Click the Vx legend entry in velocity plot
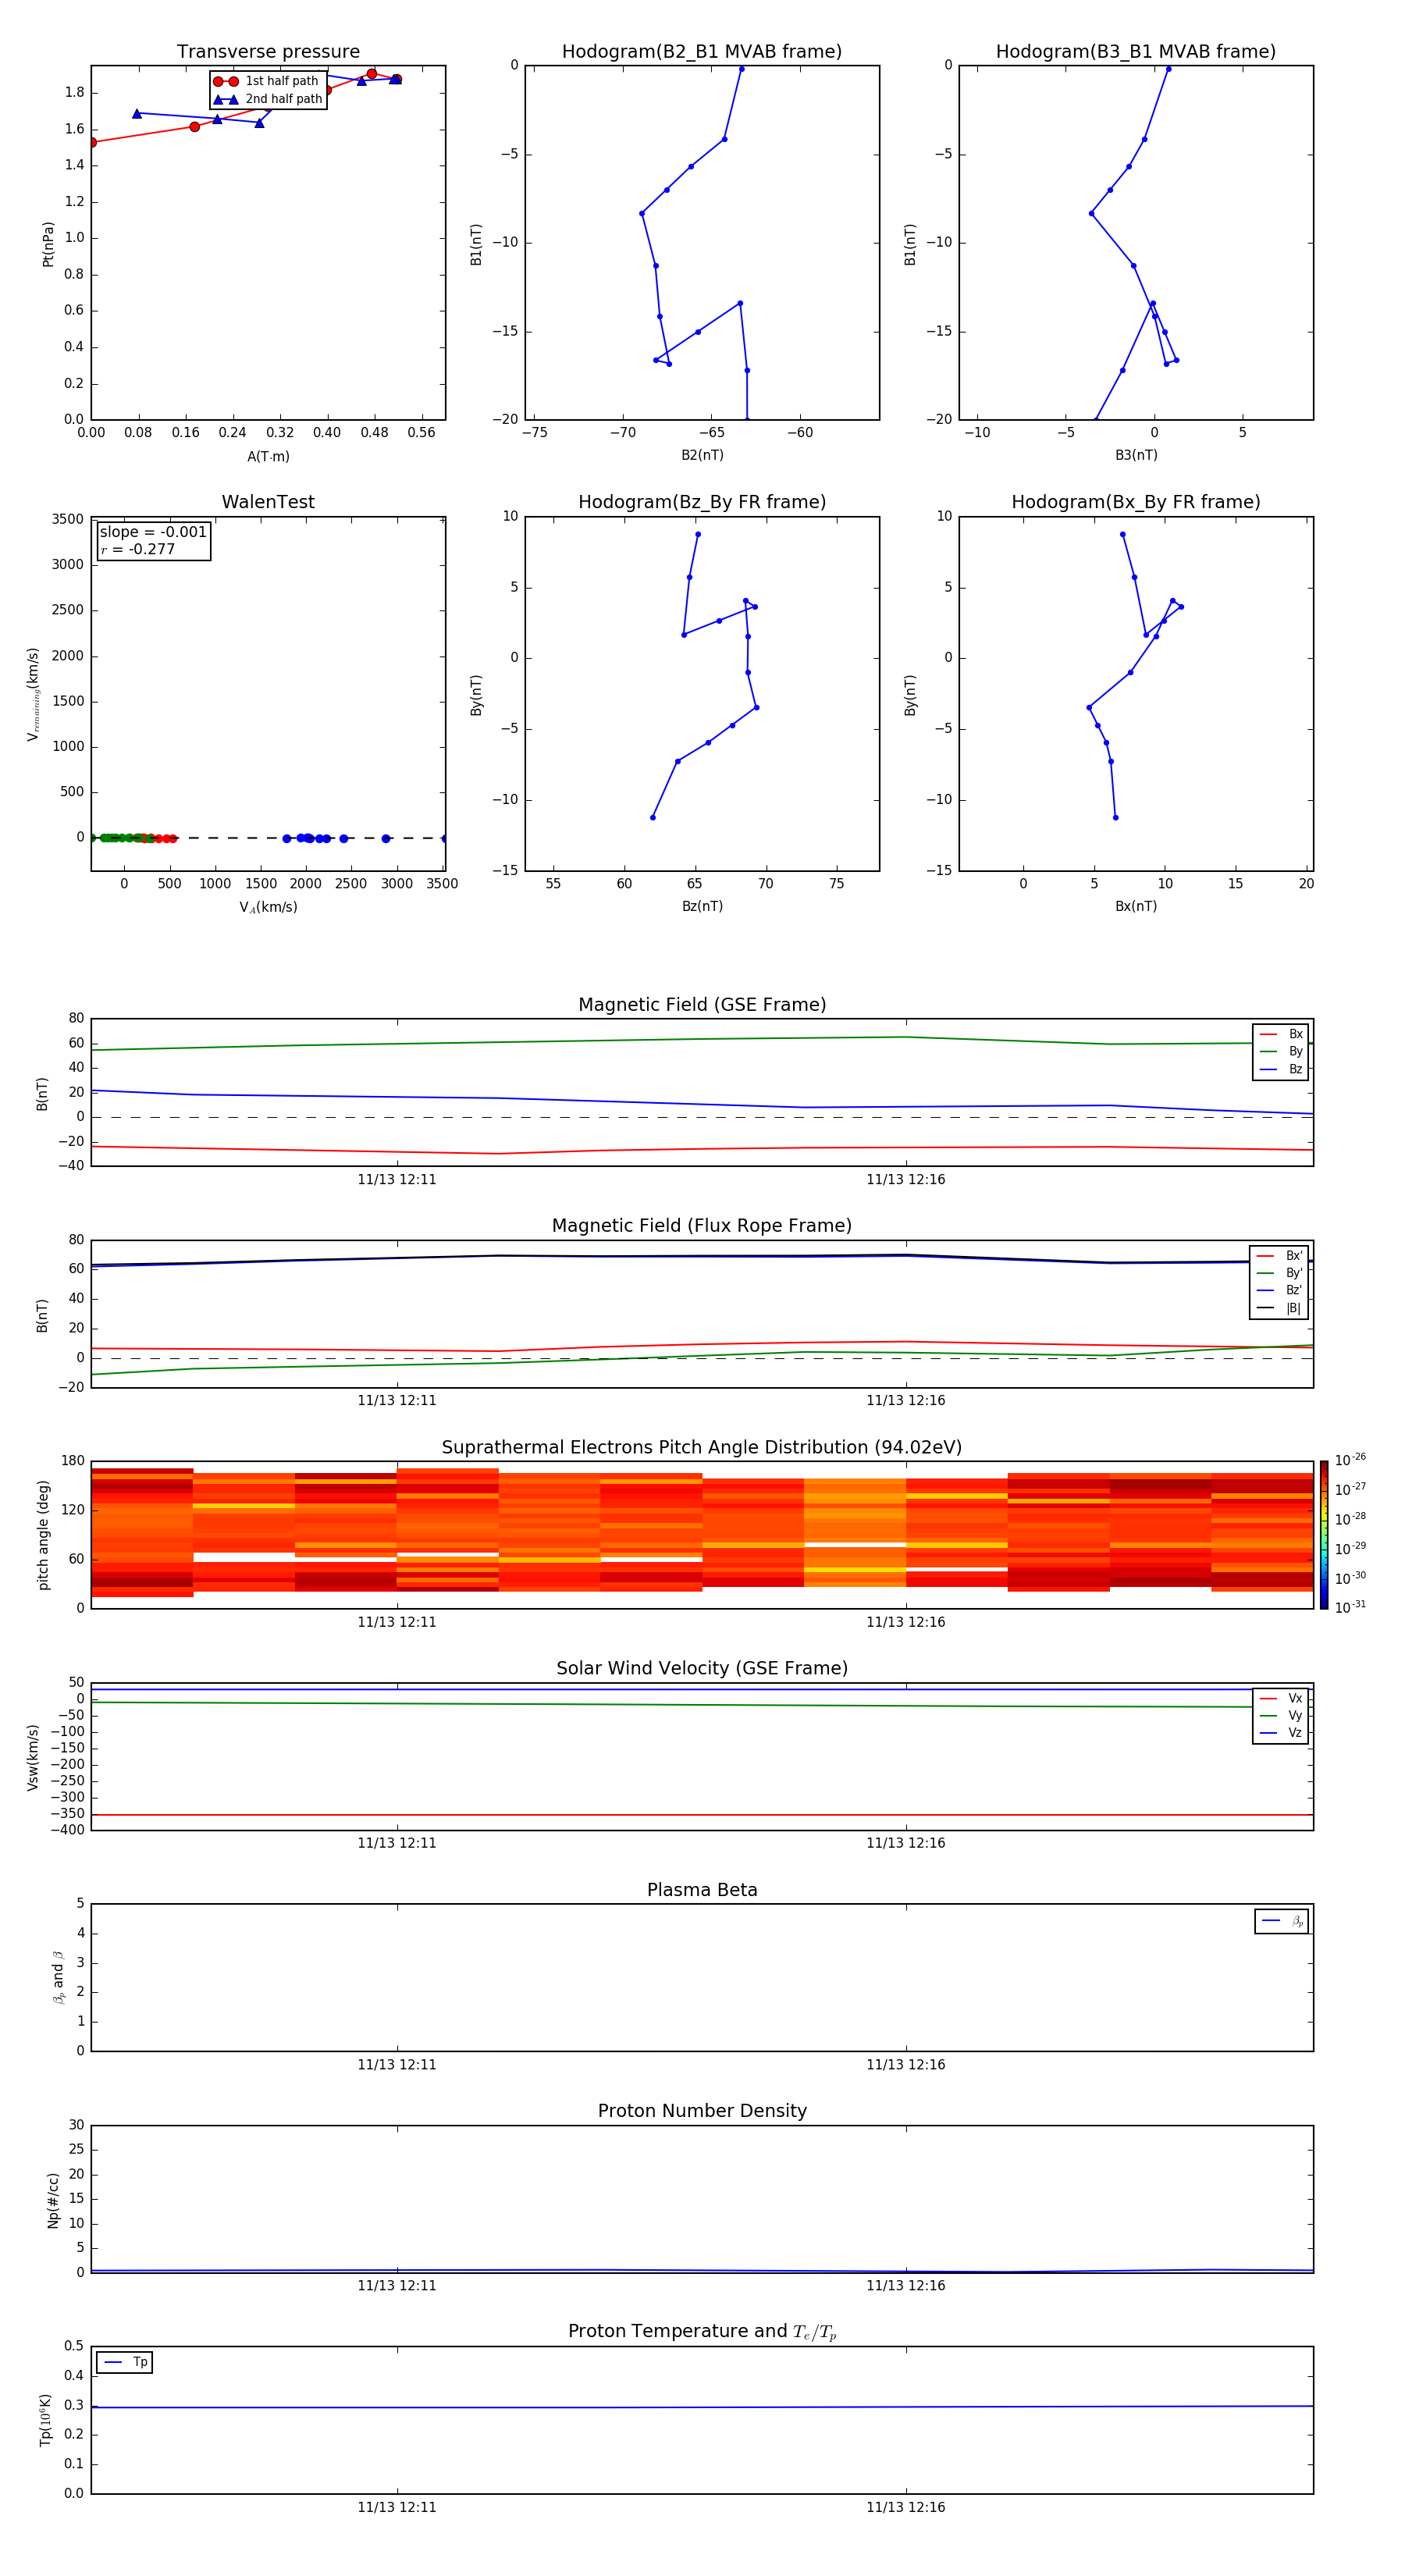Image resolution: width=1405 pixels, height=2576 pixels. click(x=1281, y=1699)
